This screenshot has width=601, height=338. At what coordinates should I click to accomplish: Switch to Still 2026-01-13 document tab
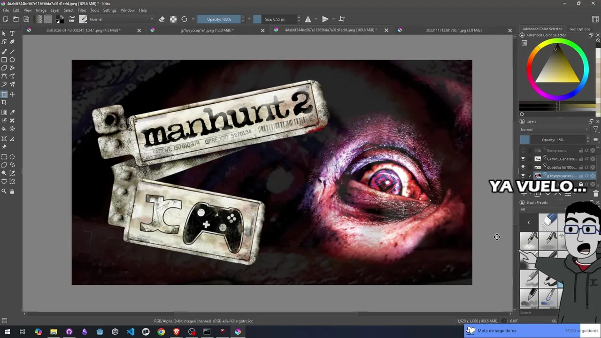(x=84, y=30)
